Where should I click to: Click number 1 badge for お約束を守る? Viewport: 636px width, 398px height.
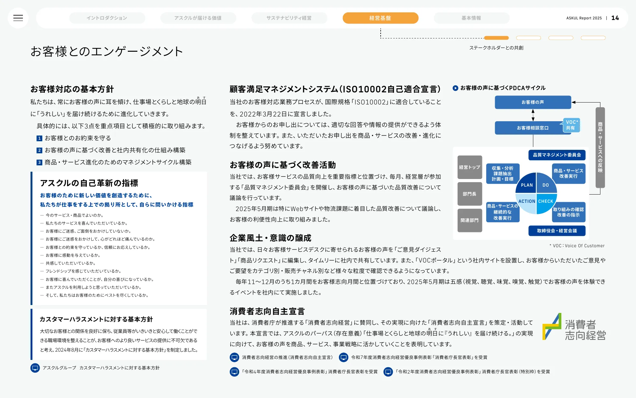(39, 138)
